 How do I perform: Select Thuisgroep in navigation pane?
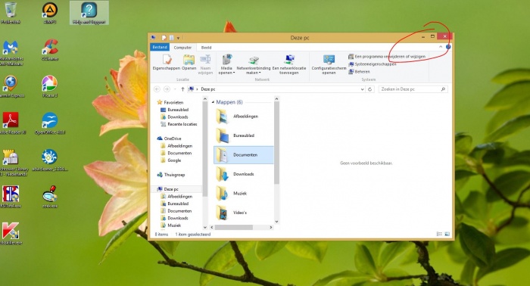click(170, 175)
